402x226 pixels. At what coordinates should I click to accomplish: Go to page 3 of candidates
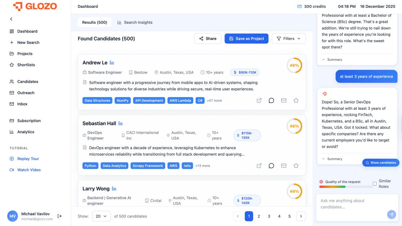269,216
